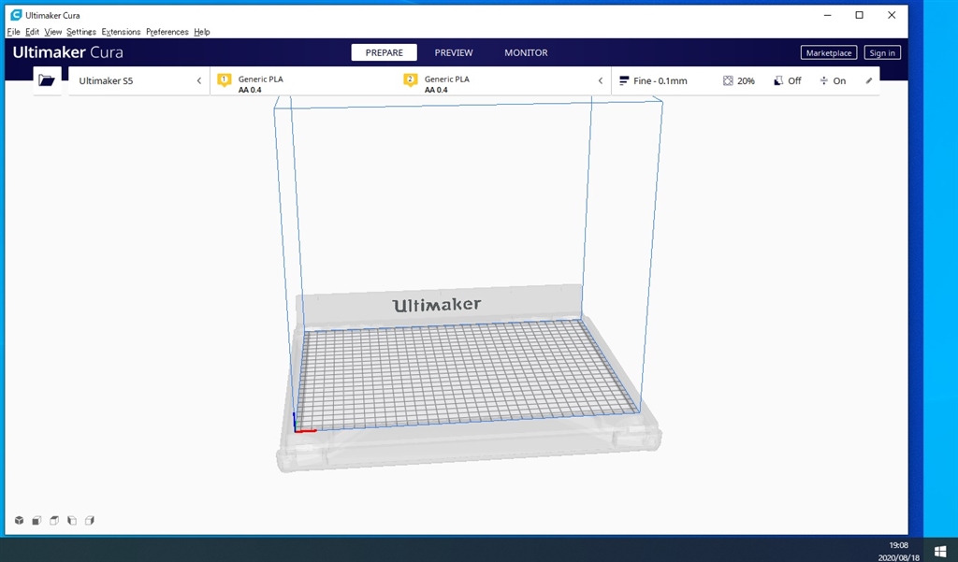Screen dimensions: 958x562
Task: Open the Marketplace
Action: click(829, 52)
